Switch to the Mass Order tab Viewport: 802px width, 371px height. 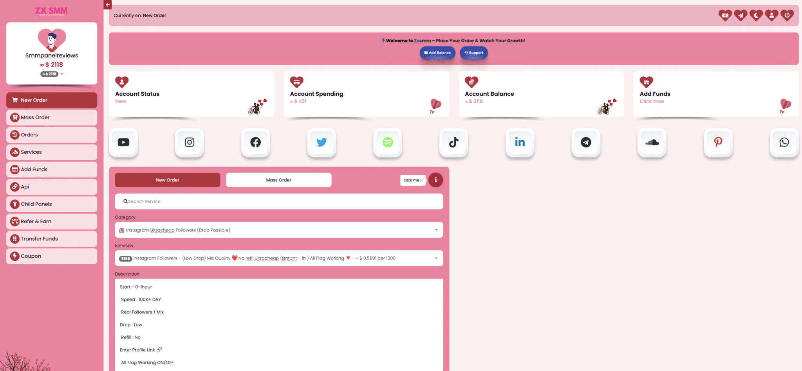pyautogui.click(x=278, y=180)
